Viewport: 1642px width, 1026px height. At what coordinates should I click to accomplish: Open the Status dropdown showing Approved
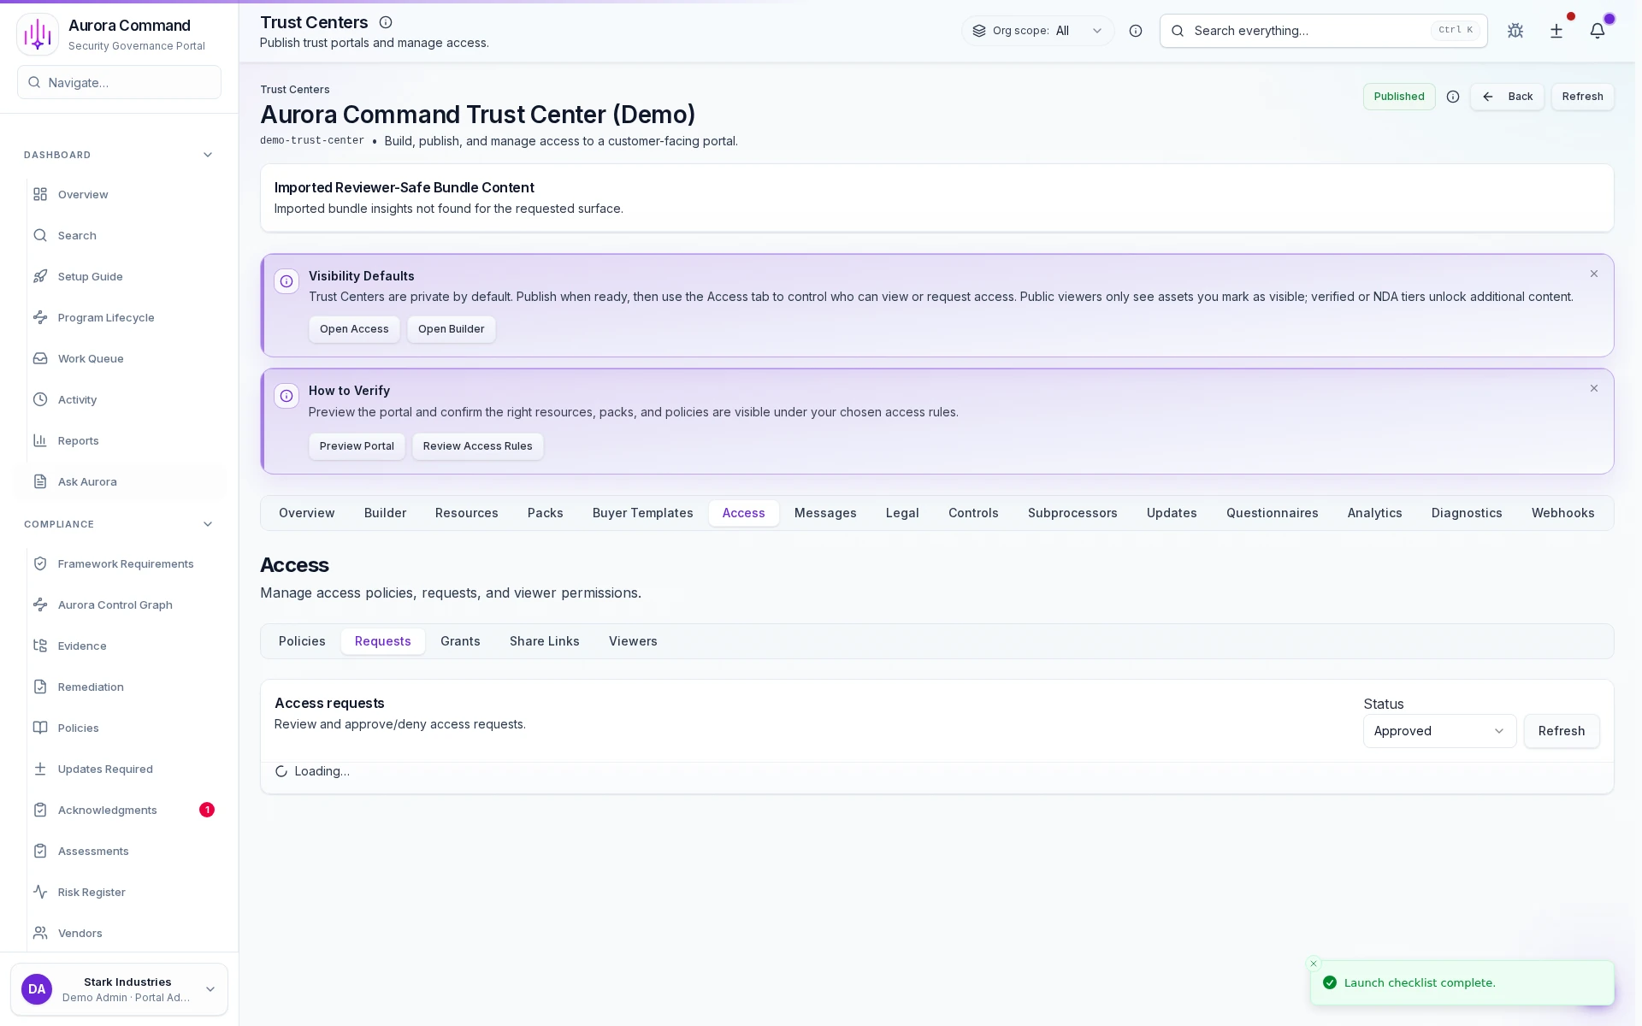(1438, 731)
